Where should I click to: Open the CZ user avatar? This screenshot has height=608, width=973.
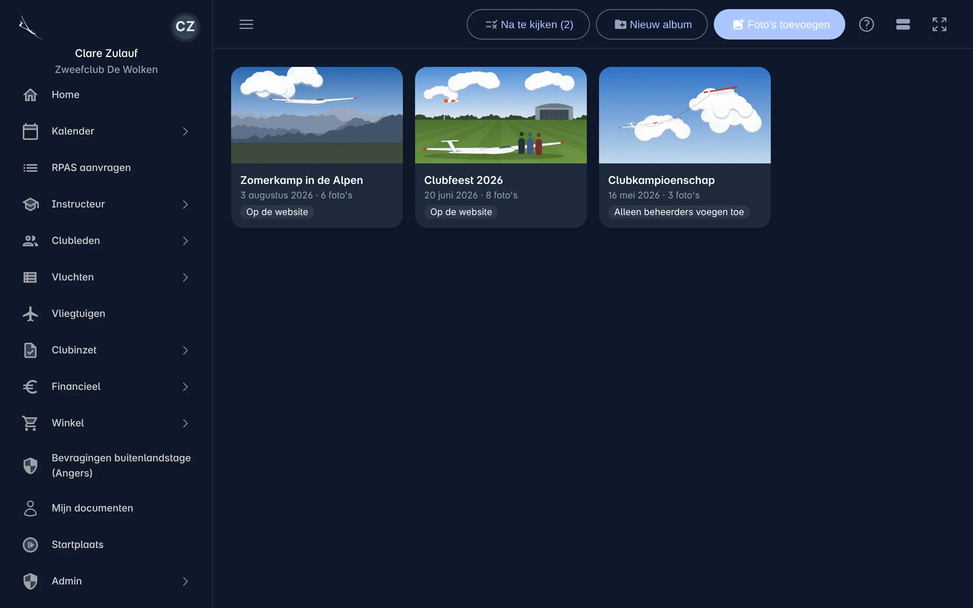[x=185, y=27]
